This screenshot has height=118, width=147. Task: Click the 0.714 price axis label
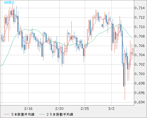[140, 8]
